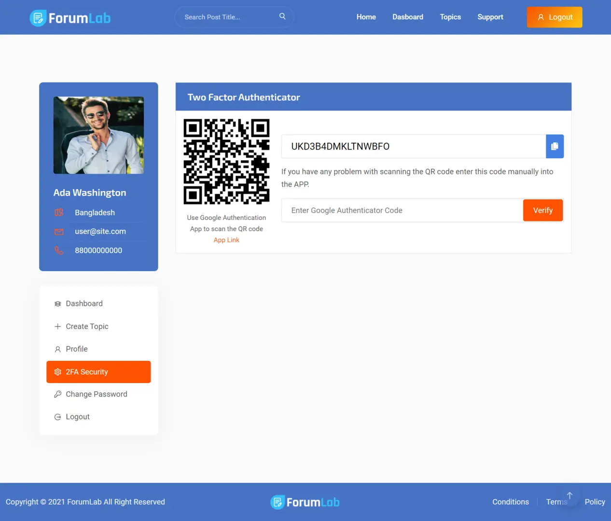611x521 pixels.
Task: Open the Topics nav link
Action: point(450,17)
